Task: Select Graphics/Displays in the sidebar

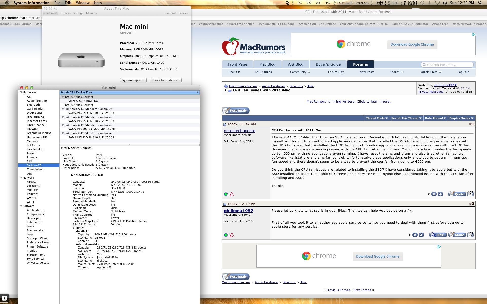Action: click(39, 133)
